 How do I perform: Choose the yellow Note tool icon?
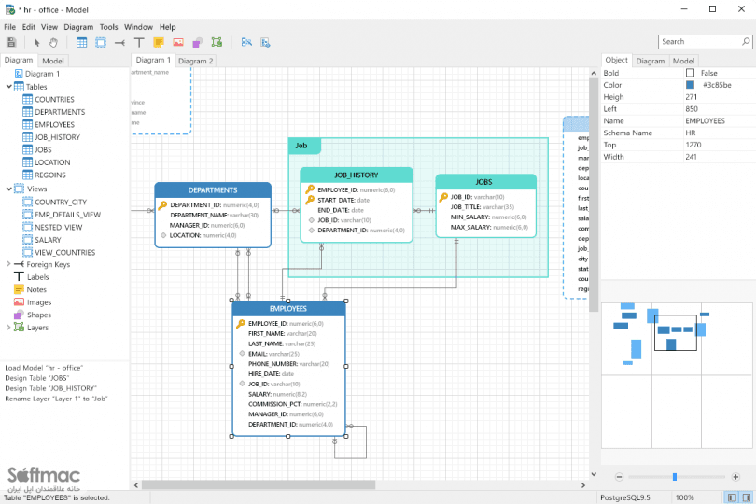[159, 42]
